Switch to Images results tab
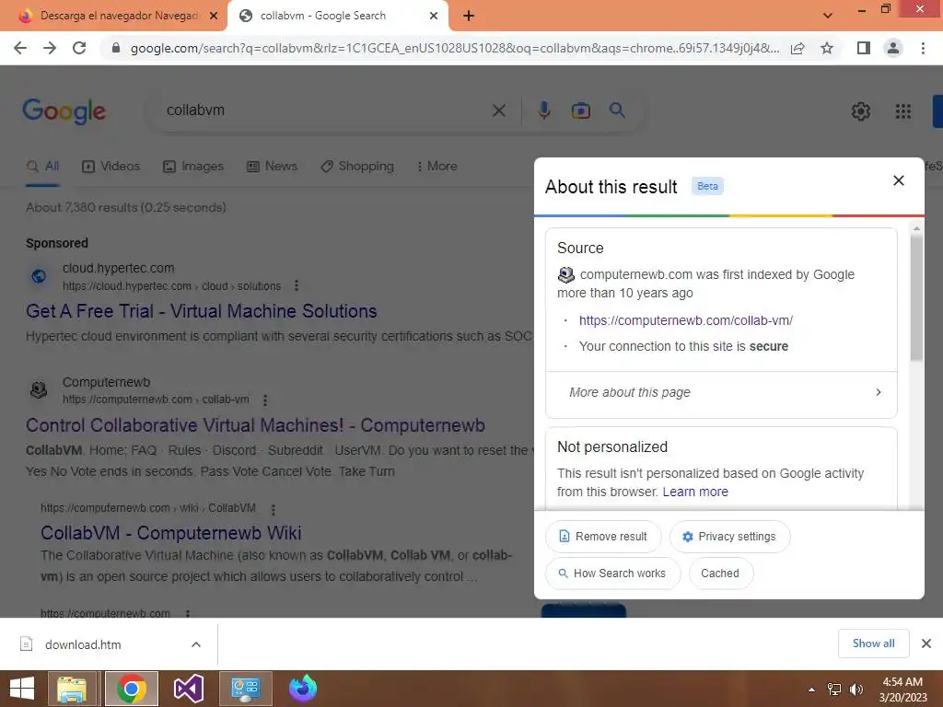This screenshot has width=943, height=707. [193, 166]
